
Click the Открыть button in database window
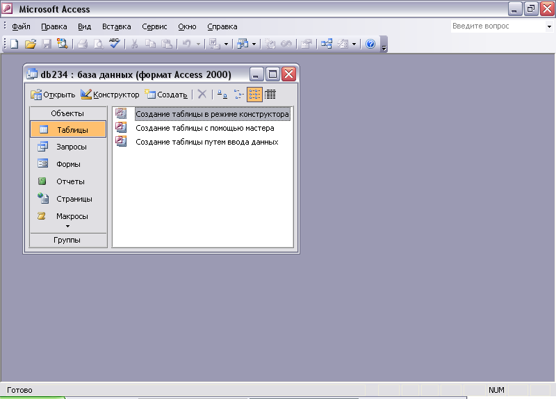click(x=53, y=95)
